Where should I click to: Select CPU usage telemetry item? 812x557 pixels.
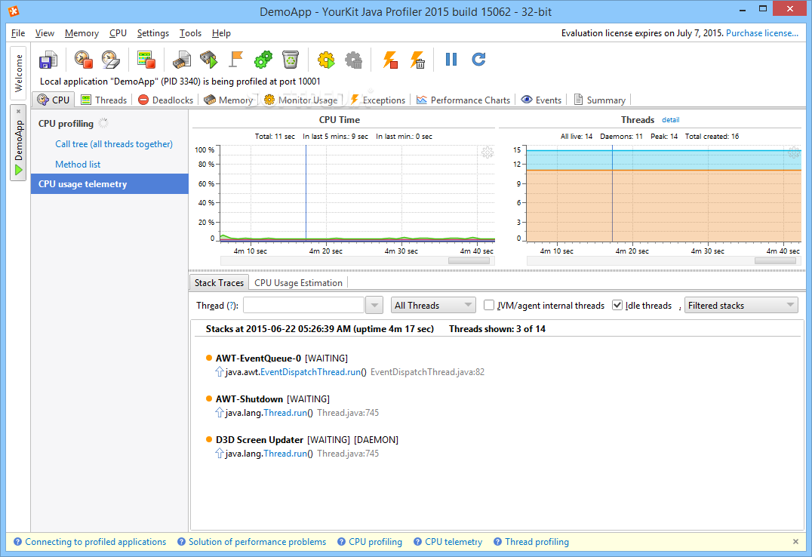[109, 184]
